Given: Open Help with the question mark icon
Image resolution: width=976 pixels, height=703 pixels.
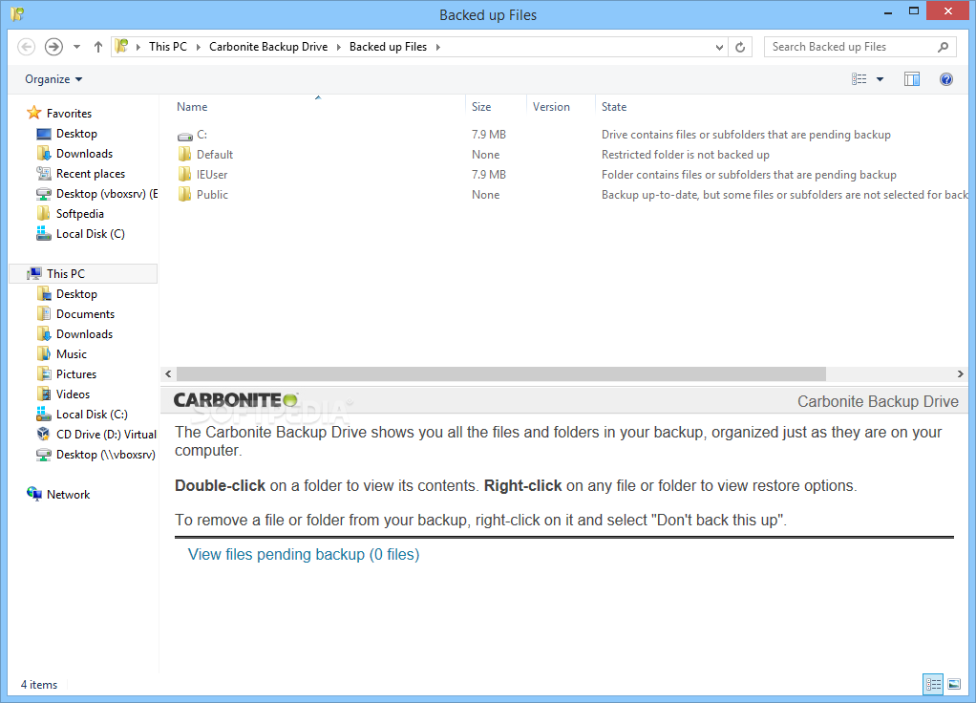Looking at the screenshot, I should coord(946,79).
